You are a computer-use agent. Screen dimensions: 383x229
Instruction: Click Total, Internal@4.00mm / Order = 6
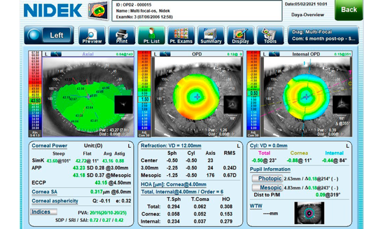[182, 192]
